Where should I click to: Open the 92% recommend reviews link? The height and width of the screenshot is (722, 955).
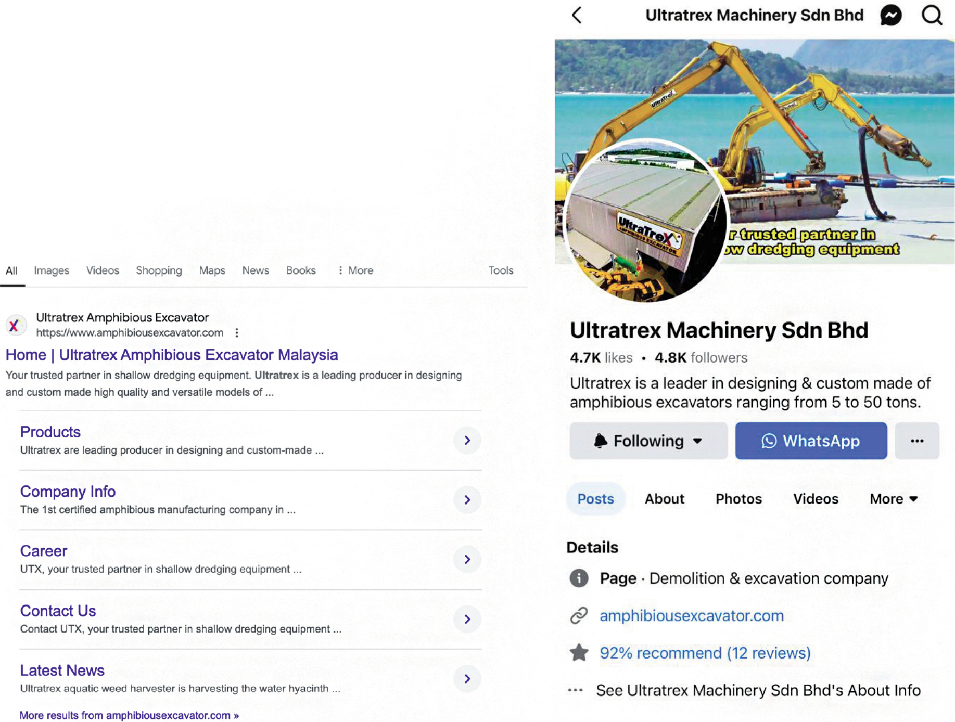coord(705,653)
